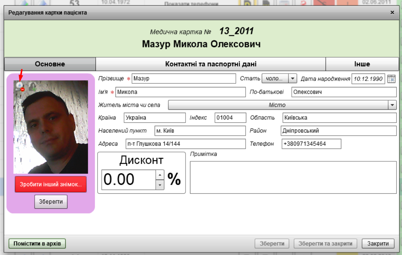The image size is (402, 255).
Task: Increase the discount value with up arrow
Action: tap(160, 175)
